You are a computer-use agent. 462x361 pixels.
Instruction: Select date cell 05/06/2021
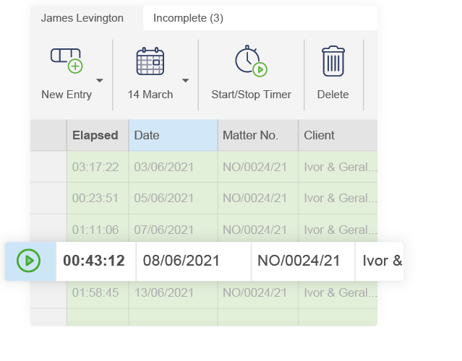click(x=174, y=198)
